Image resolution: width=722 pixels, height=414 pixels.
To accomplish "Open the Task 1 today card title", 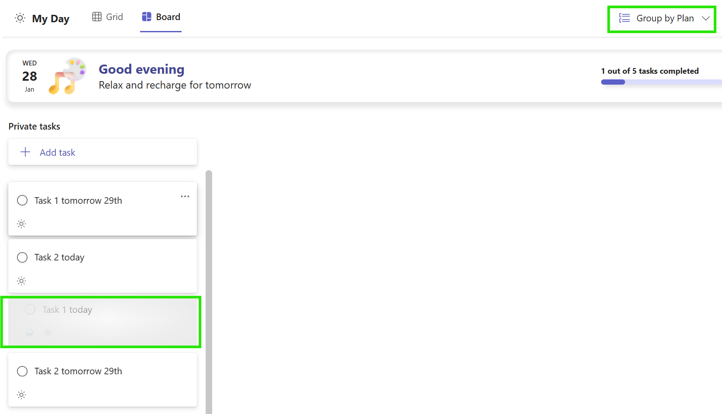I will (x=67, y=309).
